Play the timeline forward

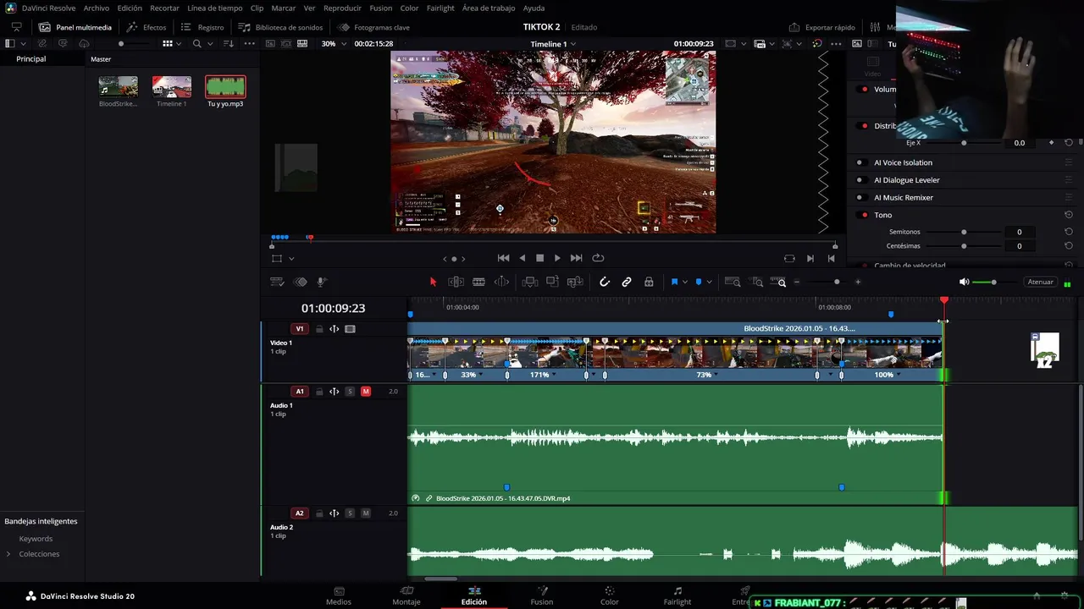[x=557, y=258]
